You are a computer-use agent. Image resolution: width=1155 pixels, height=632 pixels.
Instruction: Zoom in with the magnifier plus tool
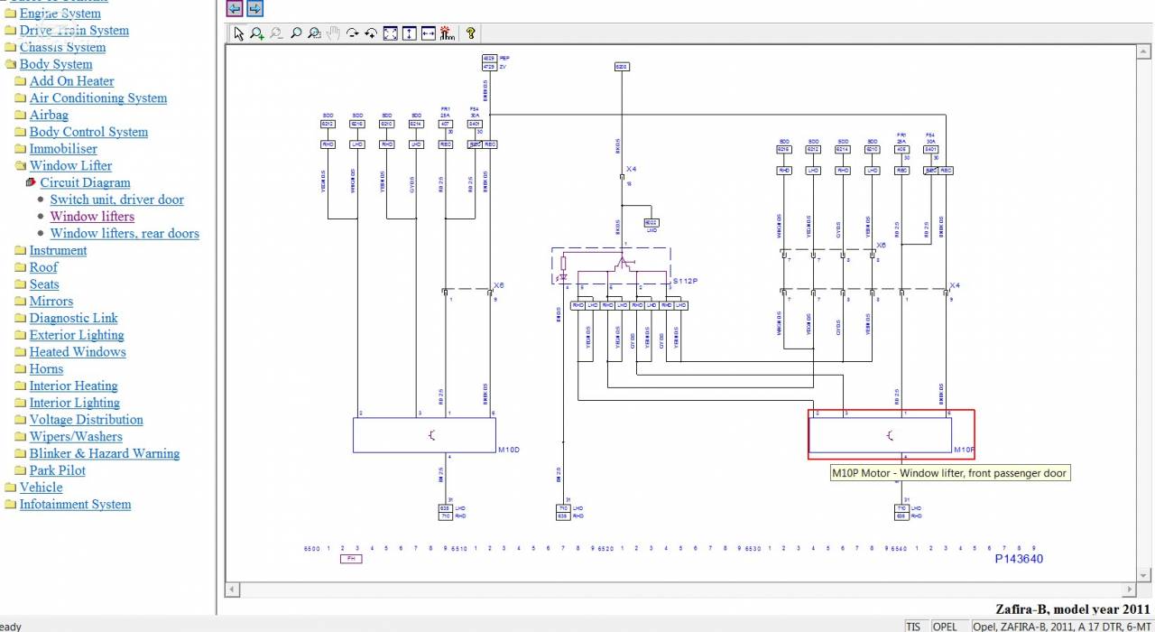pyautogui.click(x=257, y=33)
